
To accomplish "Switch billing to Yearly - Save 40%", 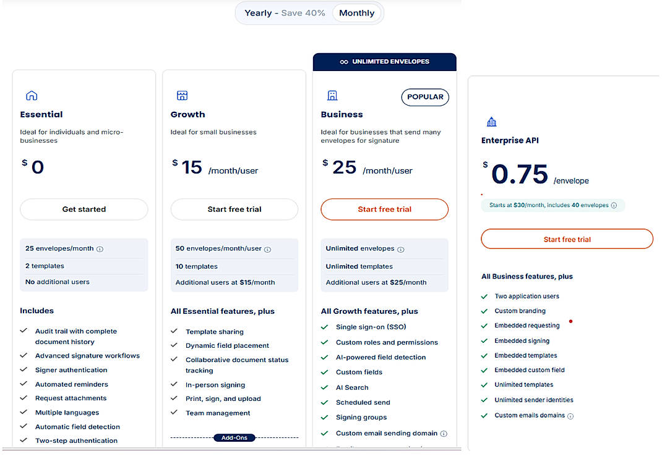I will click(285, 13).
